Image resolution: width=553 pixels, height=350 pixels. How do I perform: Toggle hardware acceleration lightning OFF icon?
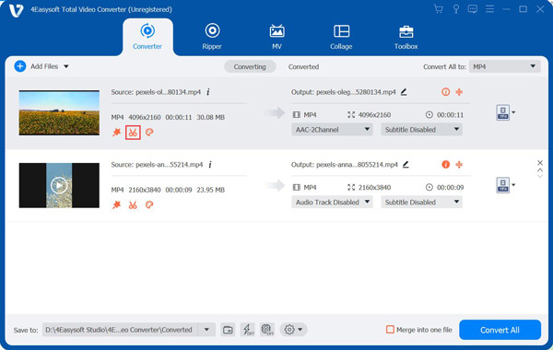[248, 330]
